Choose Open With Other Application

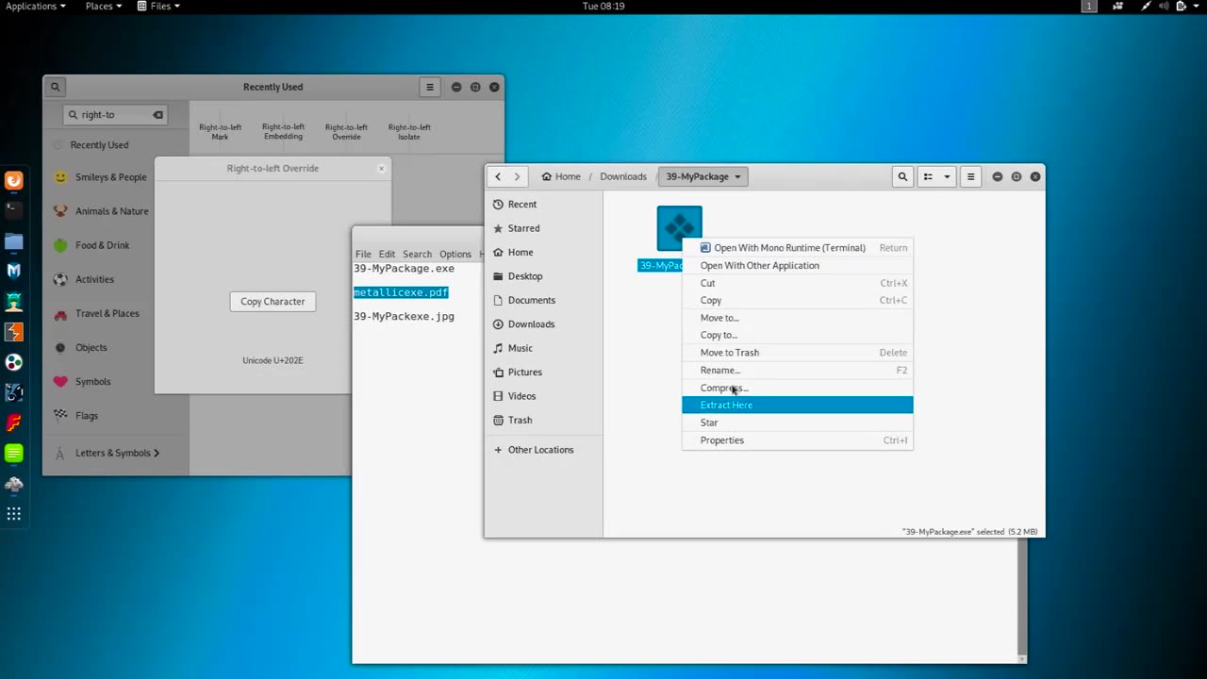point(797,265)
